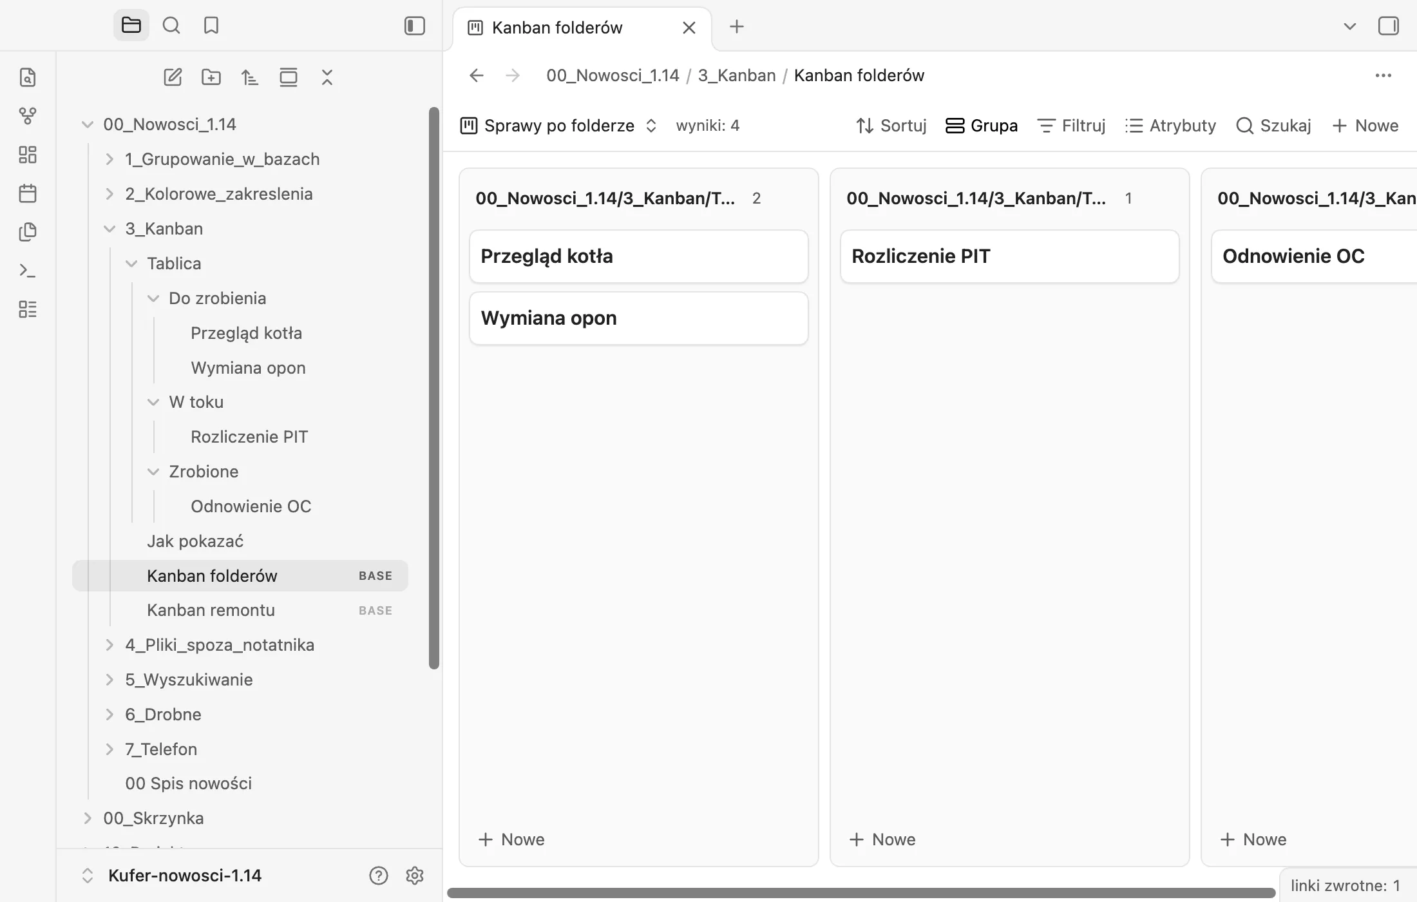1417x902 pixels.
Task: Add Nowe card in first column
Action: 511,840
